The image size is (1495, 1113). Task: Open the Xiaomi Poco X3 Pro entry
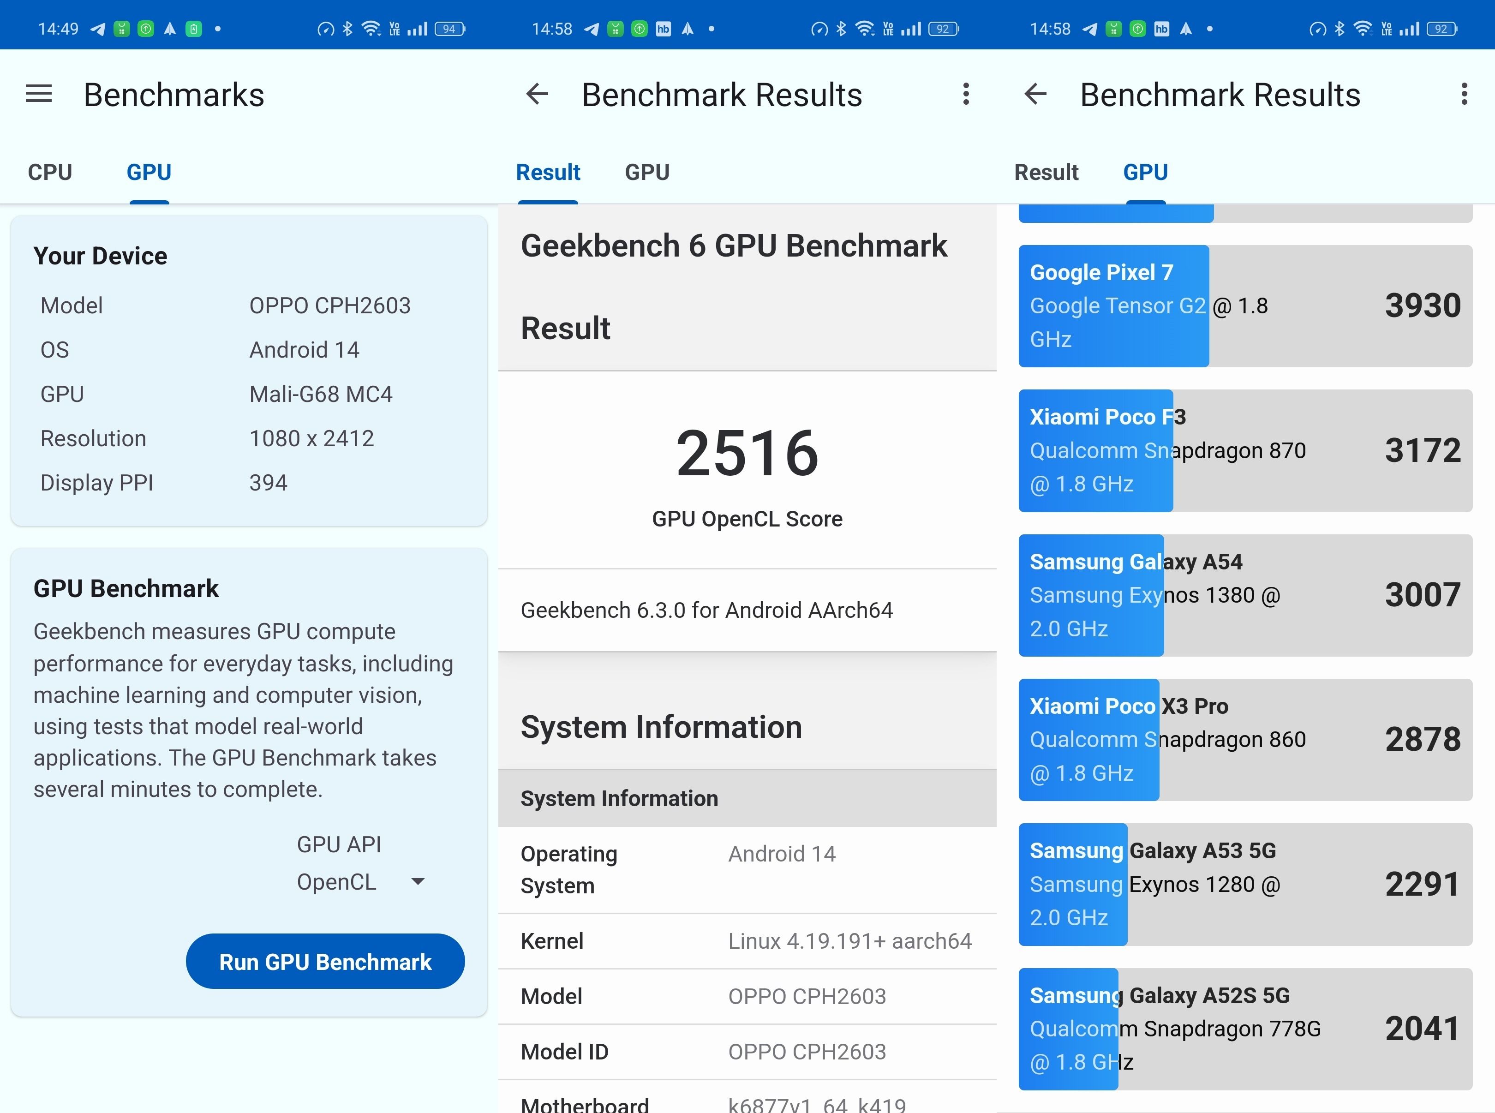point(1245,740)
